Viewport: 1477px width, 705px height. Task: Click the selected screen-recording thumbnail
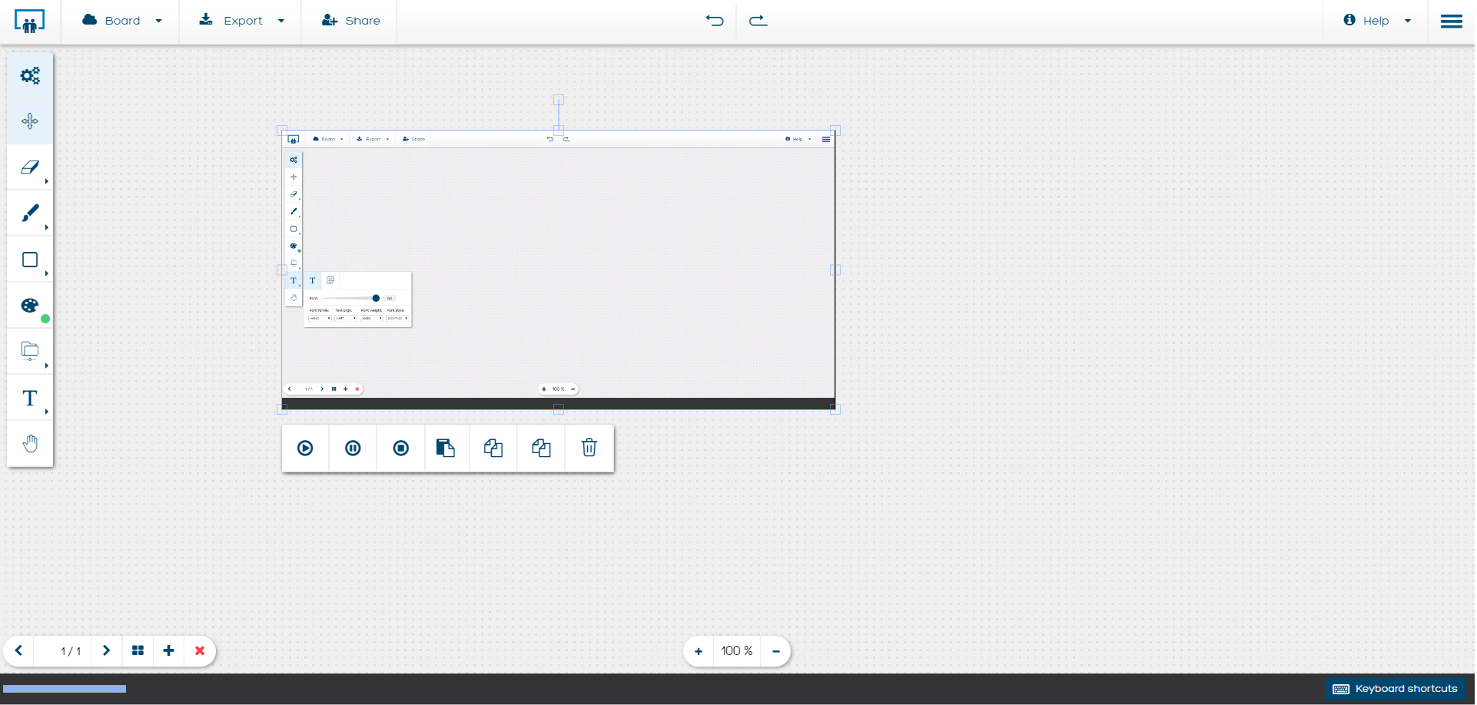(x=559, y=270)
